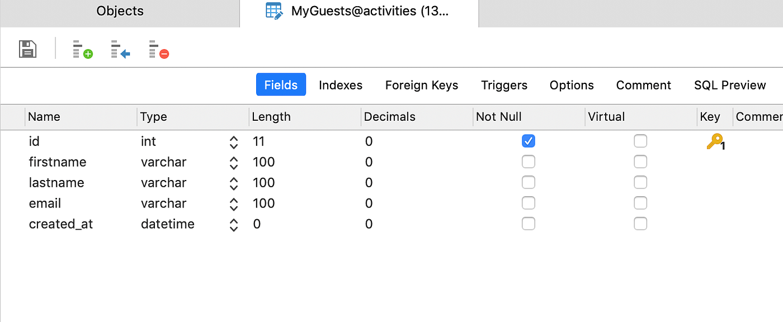
Task: Toggle Virtual checkbox for email field
Action: pyautogui.click(x=640, y=203)
